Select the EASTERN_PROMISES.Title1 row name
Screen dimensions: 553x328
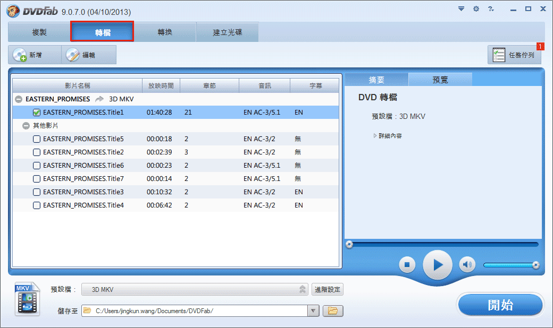(83, 113)
